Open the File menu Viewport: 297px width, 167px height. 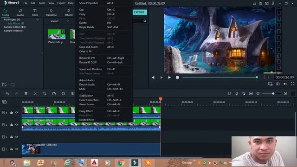pos(26,3)
